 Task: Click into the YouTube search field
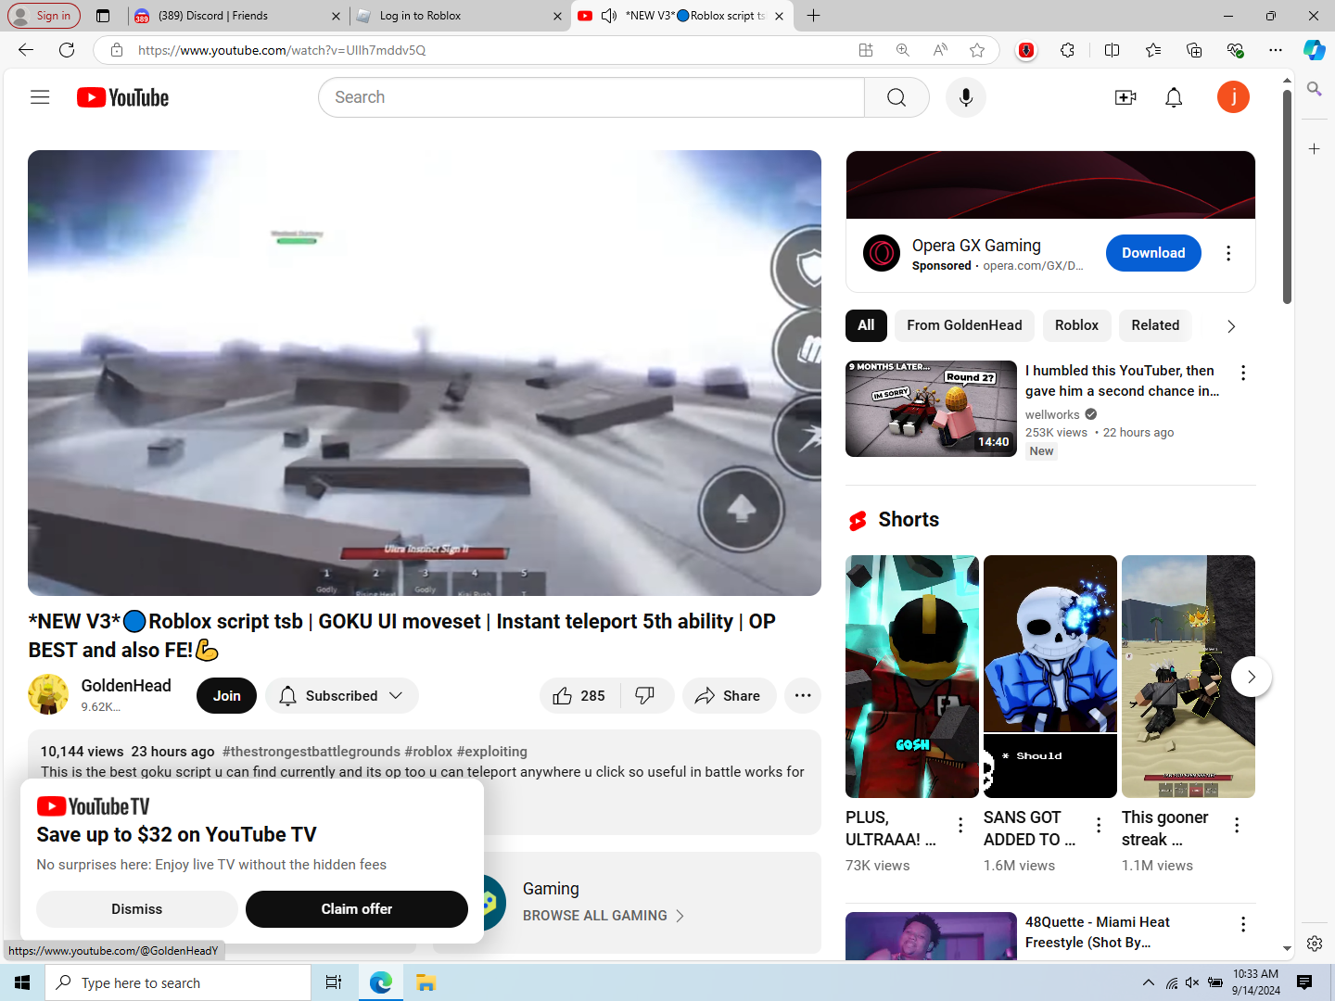point(591,97)
